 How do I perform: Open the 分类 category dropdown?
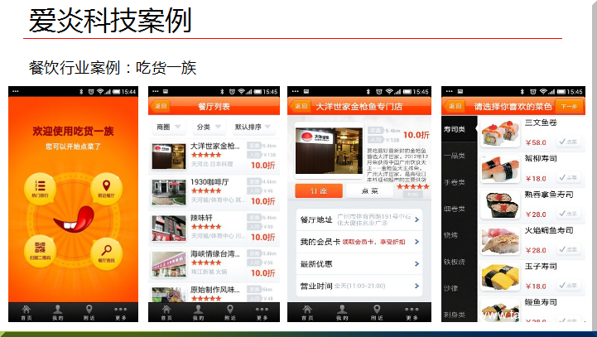[208, 127]
